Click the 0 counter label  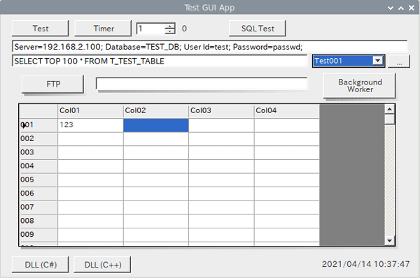[184, 29]
